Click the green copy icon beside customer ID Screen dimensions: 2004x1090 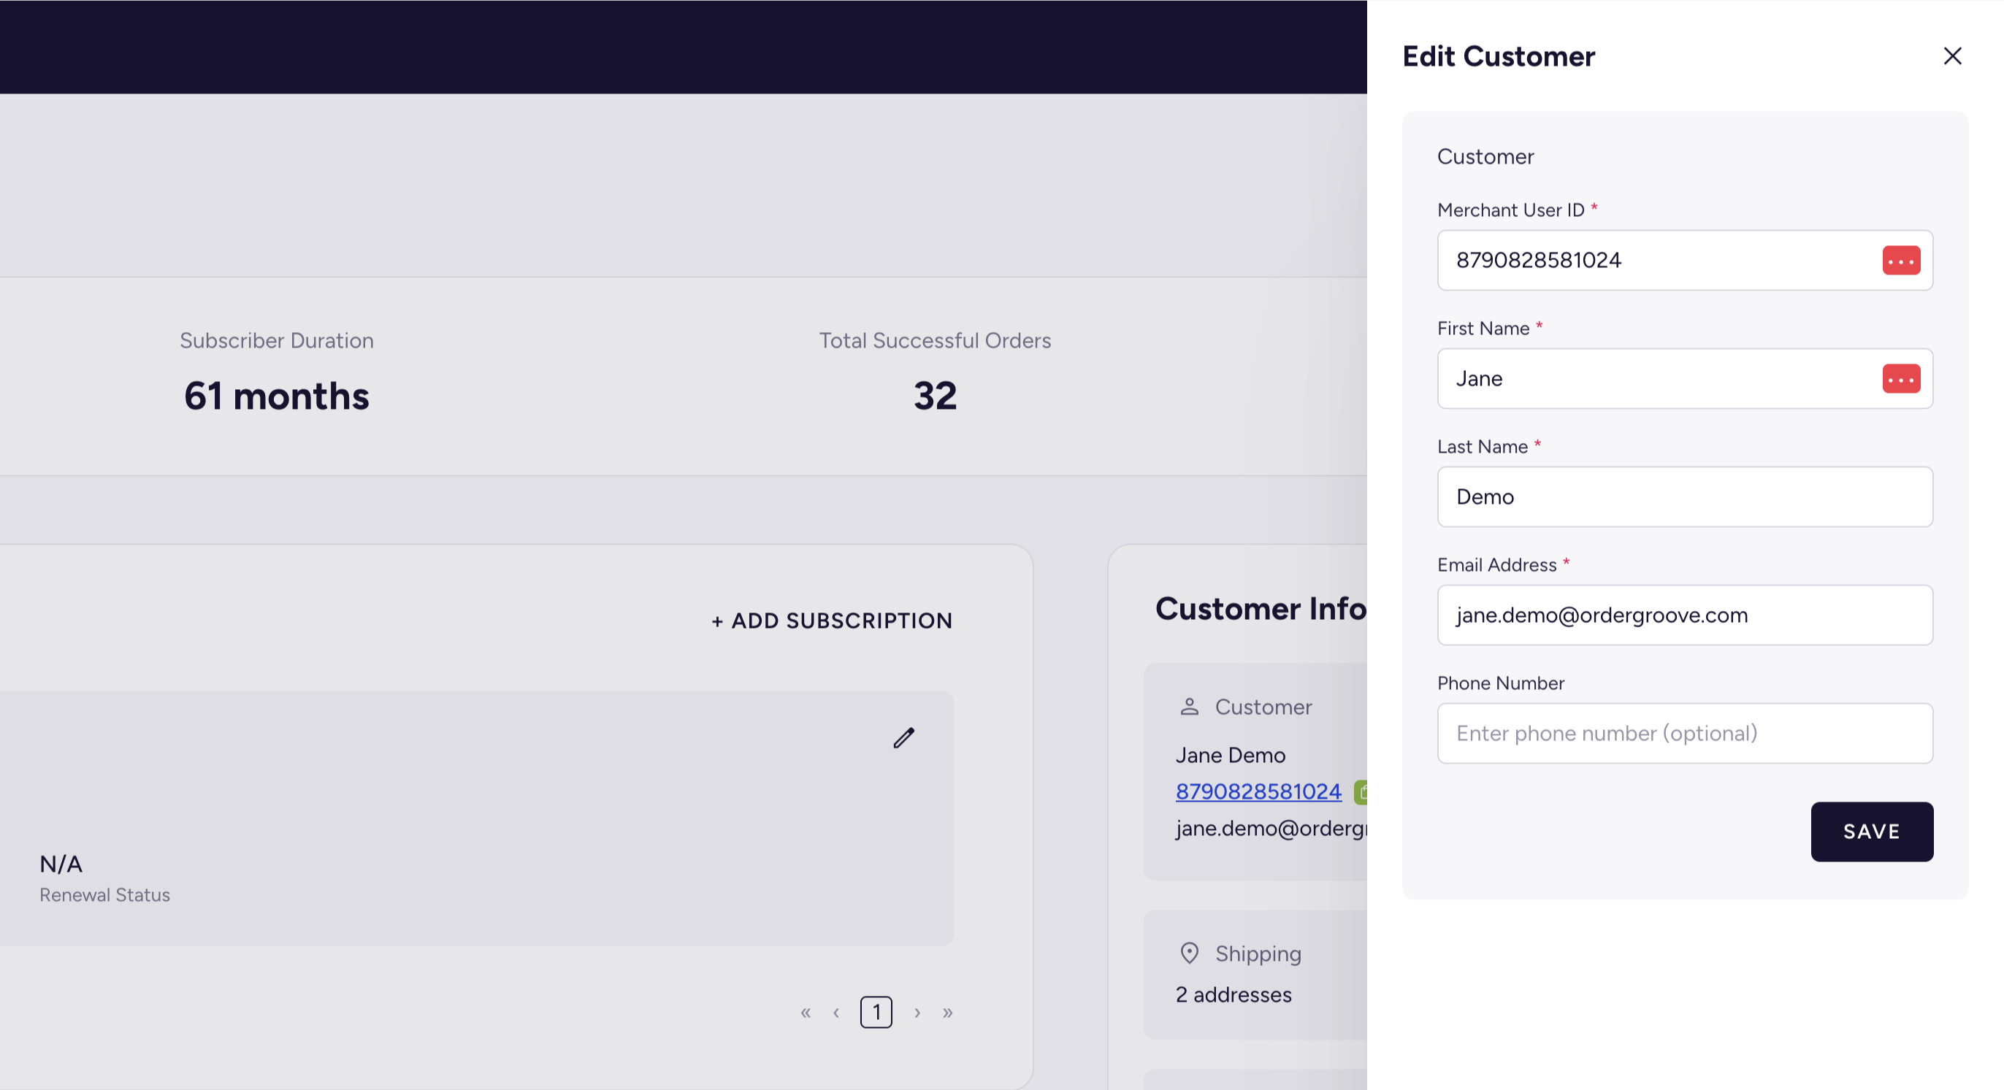(x=1361, y=791)
